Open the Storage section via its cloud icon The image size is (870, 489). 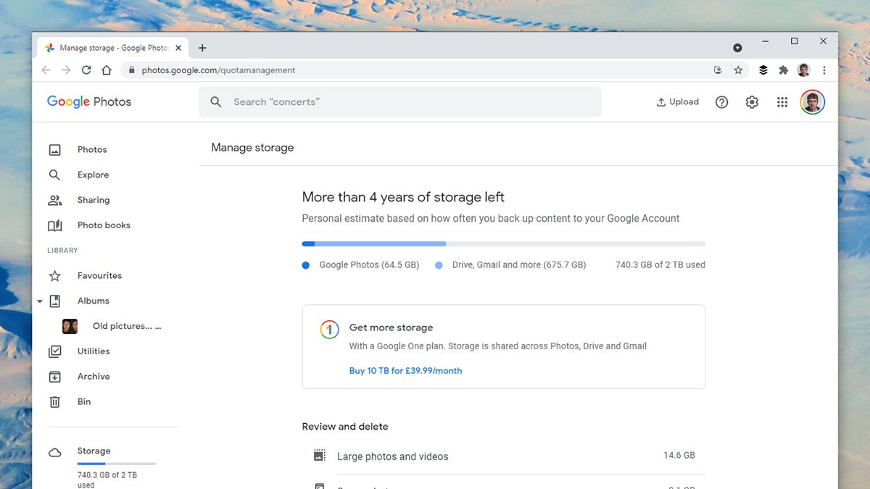pyautogui.click(x=54, y=451)
